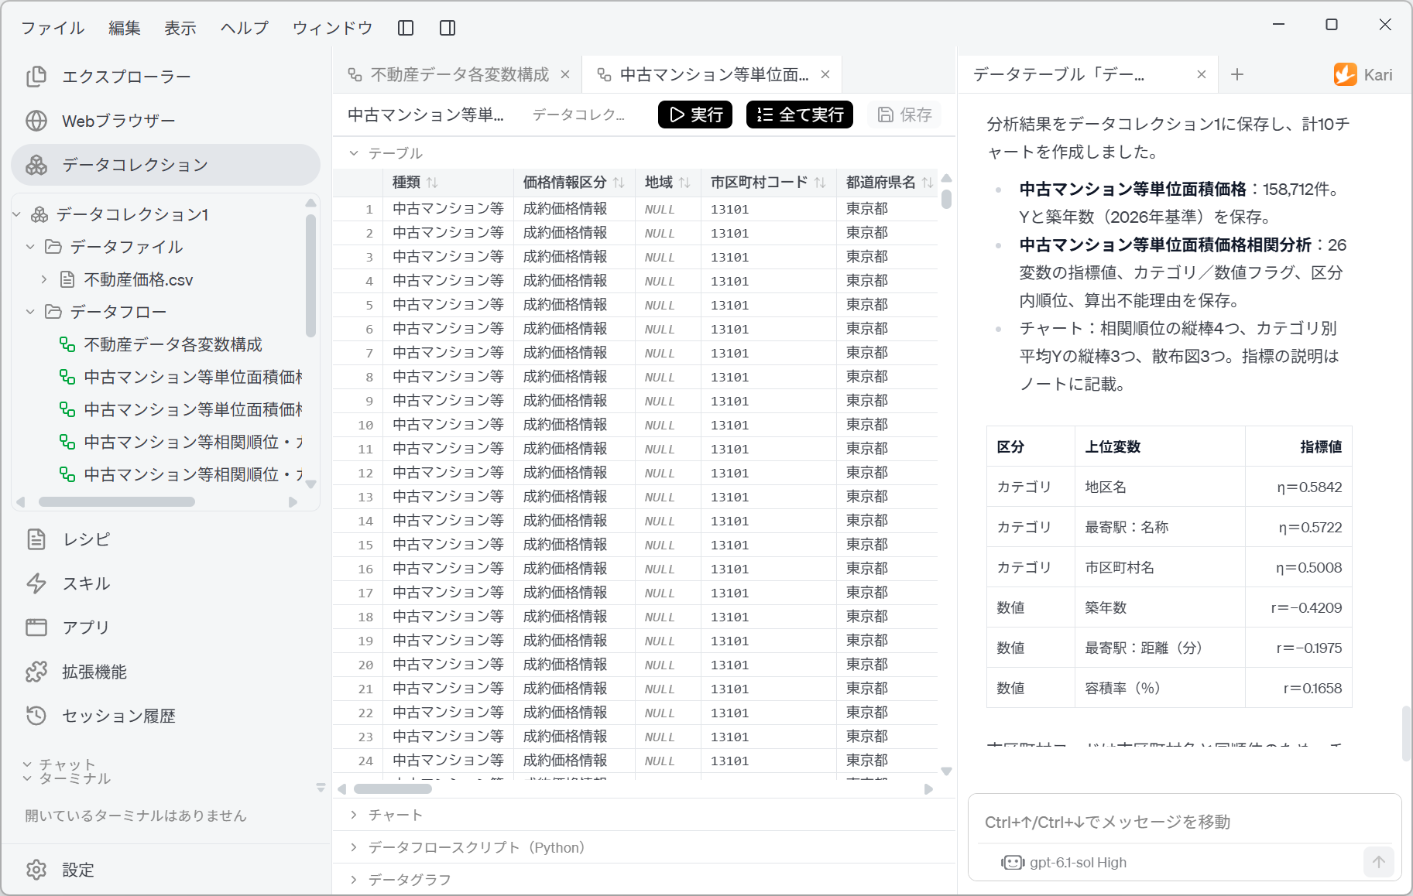Click the tree panel horizontal scrollbar thumb
The width and height of the screenshot is (1413, 896).
pos(116,501)
